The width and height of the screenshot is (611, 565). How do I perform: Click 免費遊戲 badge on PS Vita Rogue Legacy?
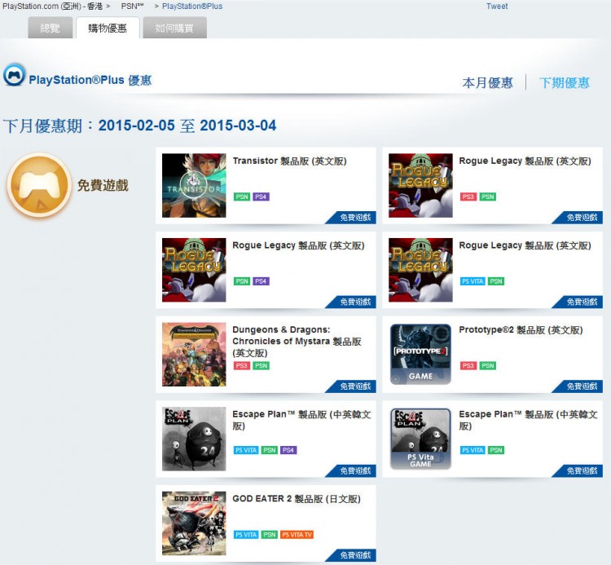point(578,302)
